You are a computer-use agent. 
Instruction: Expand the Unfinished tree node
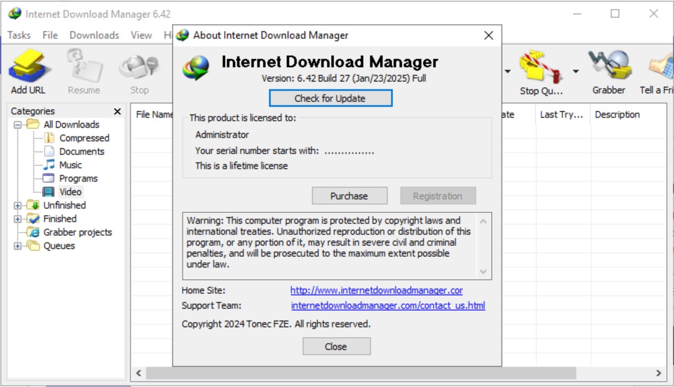18,205
